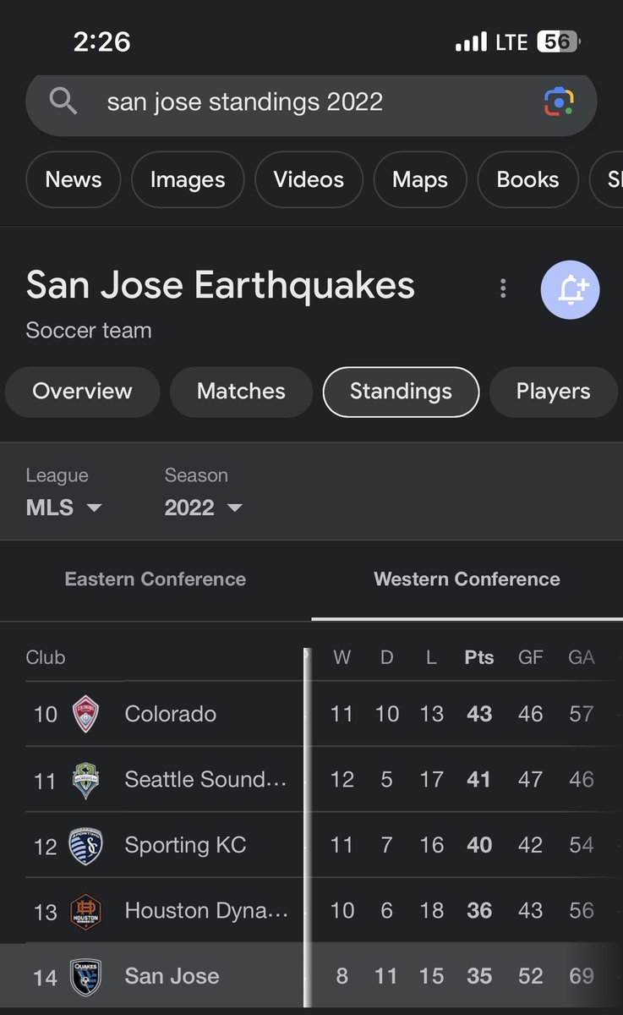
Task: Tap the search query text field
Action: click(287, 102)
